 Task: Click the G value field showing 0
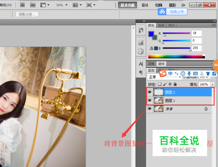pyautogui.click(x=197, y=41)
